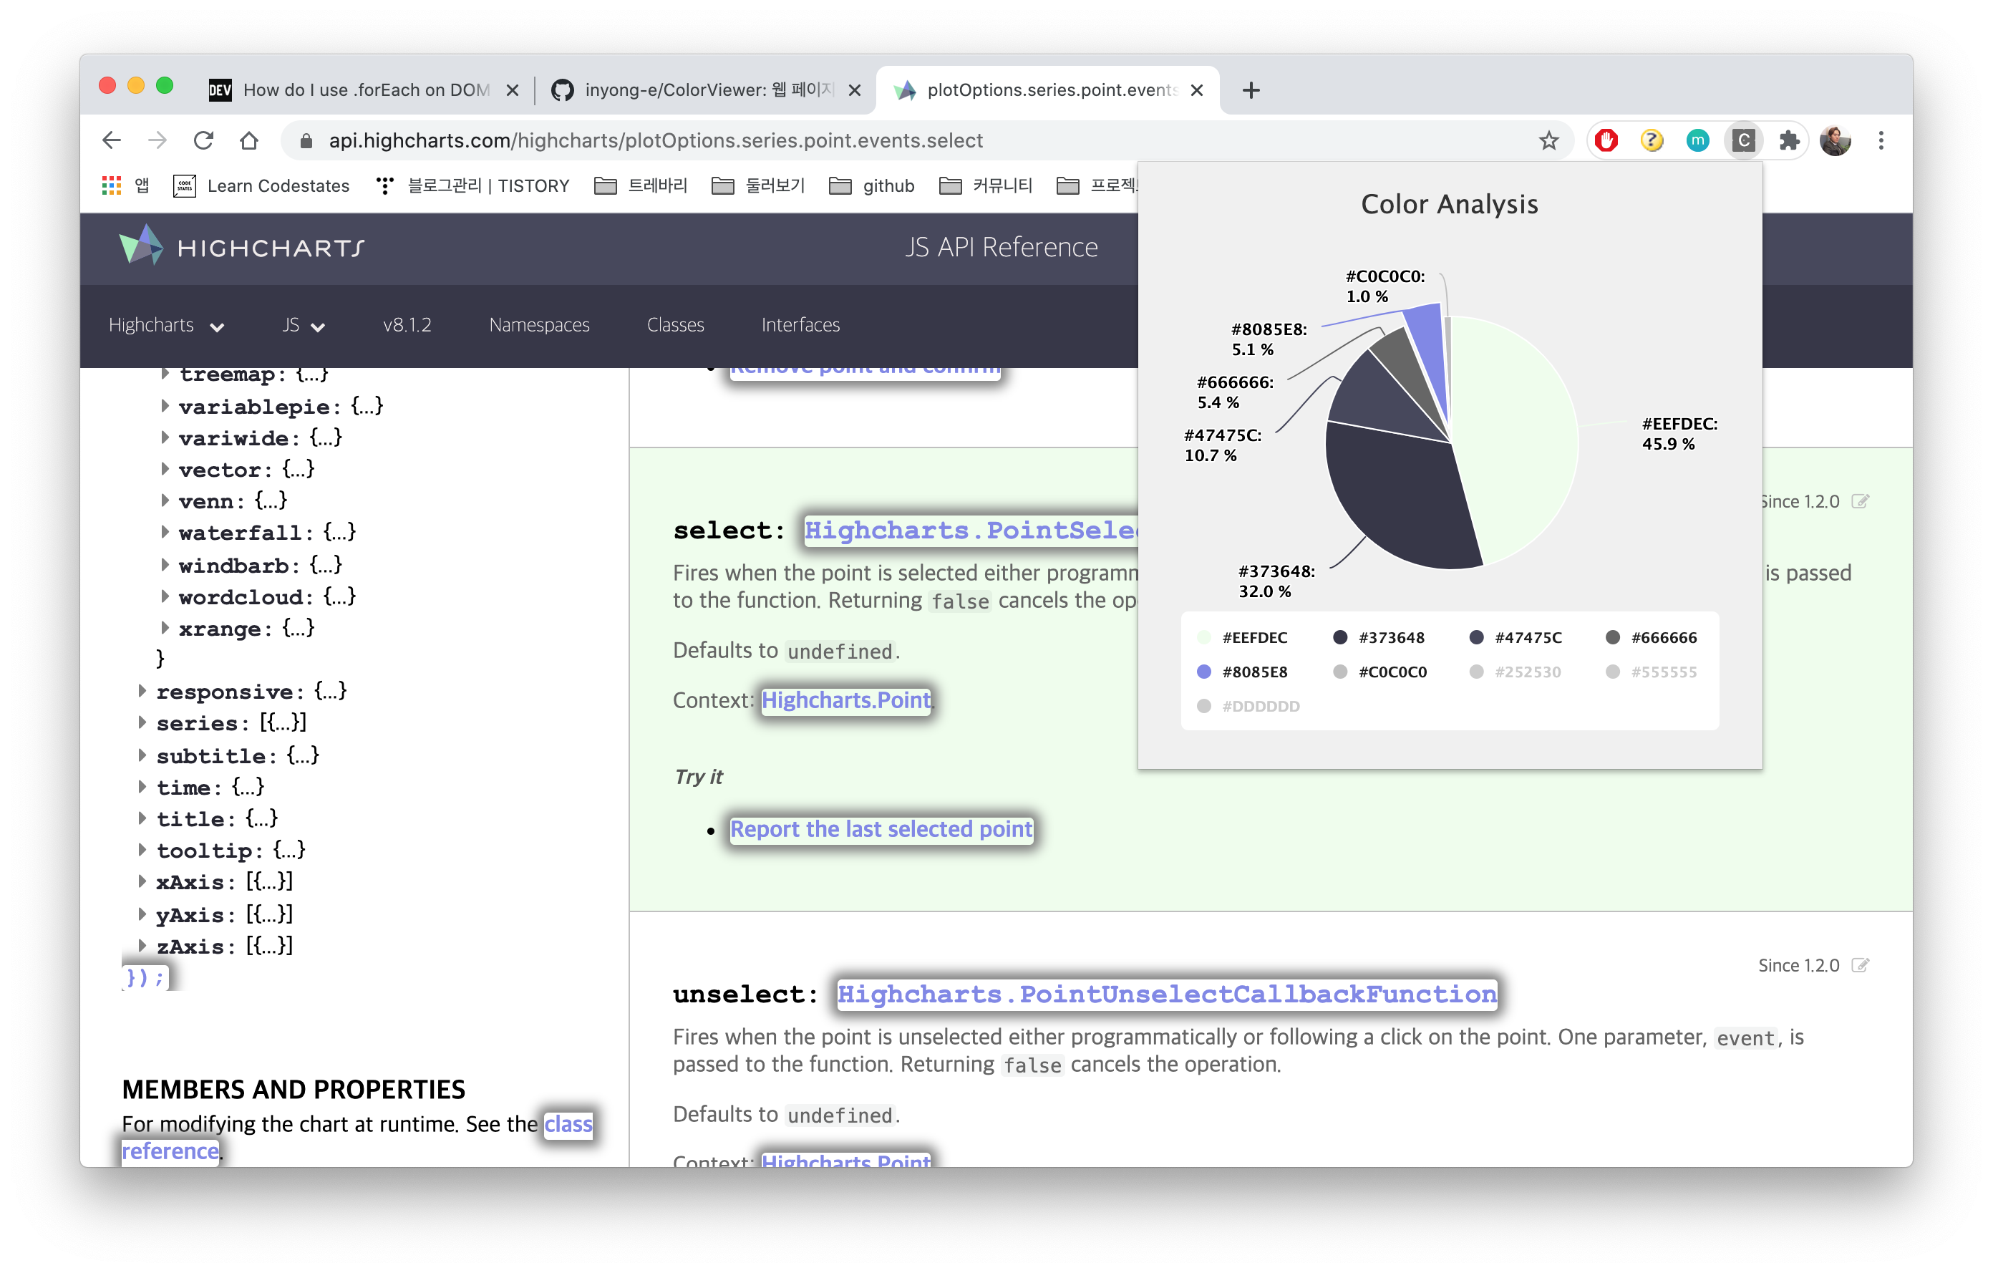Bookmark this page with the star icon

(x=1548, y=141)
